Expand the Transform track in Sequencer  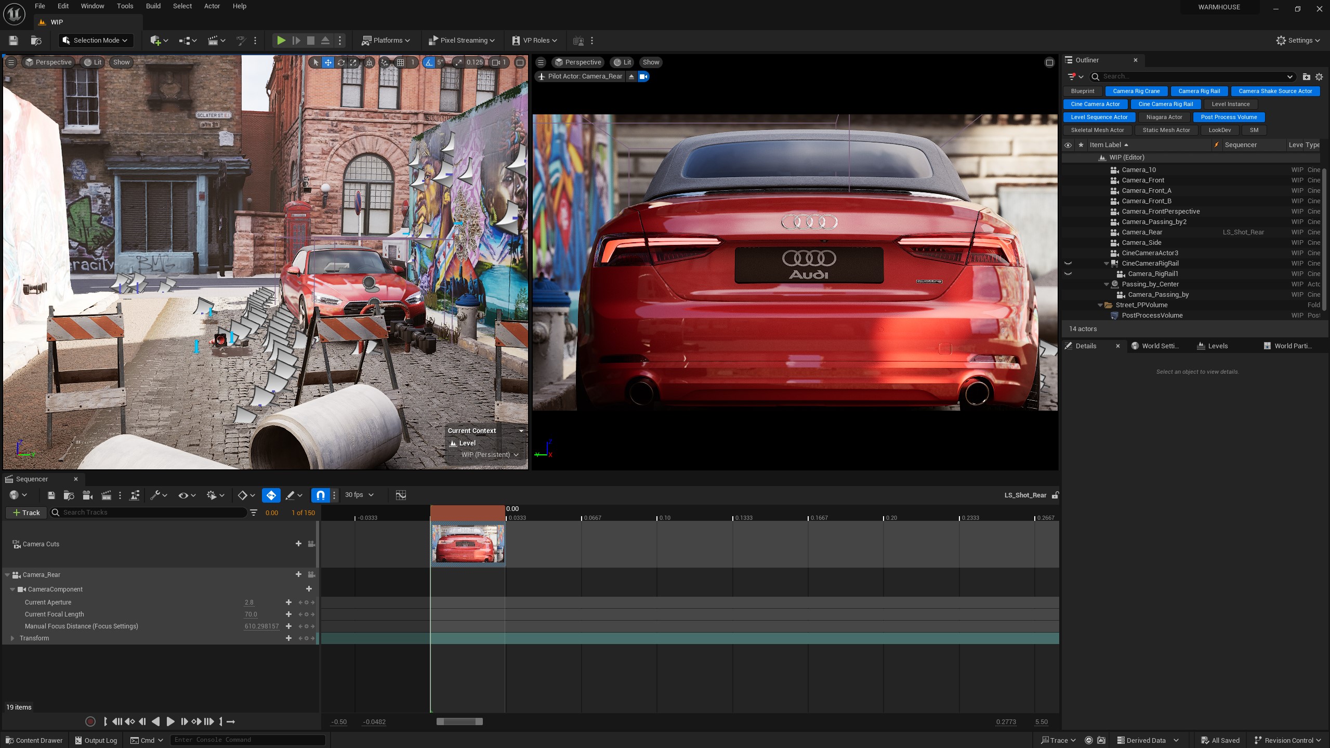[x=12, y=638]
